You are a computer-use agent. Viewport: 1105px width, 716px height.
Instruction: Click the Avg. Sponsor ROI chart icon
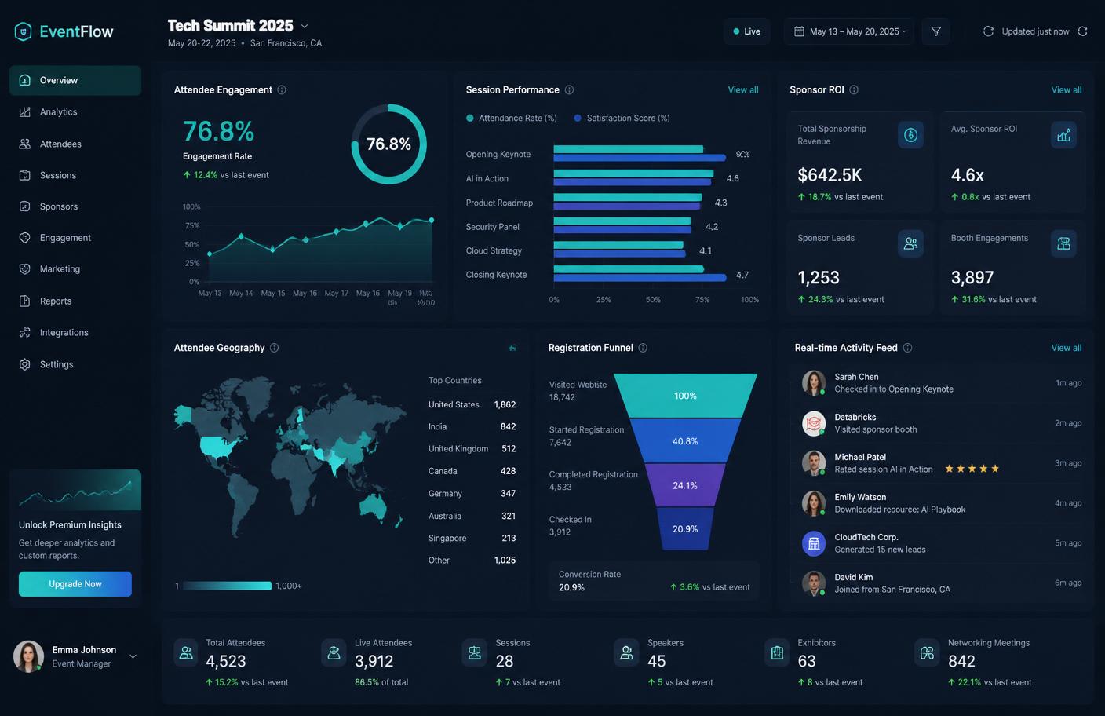tap(1063, 135)
